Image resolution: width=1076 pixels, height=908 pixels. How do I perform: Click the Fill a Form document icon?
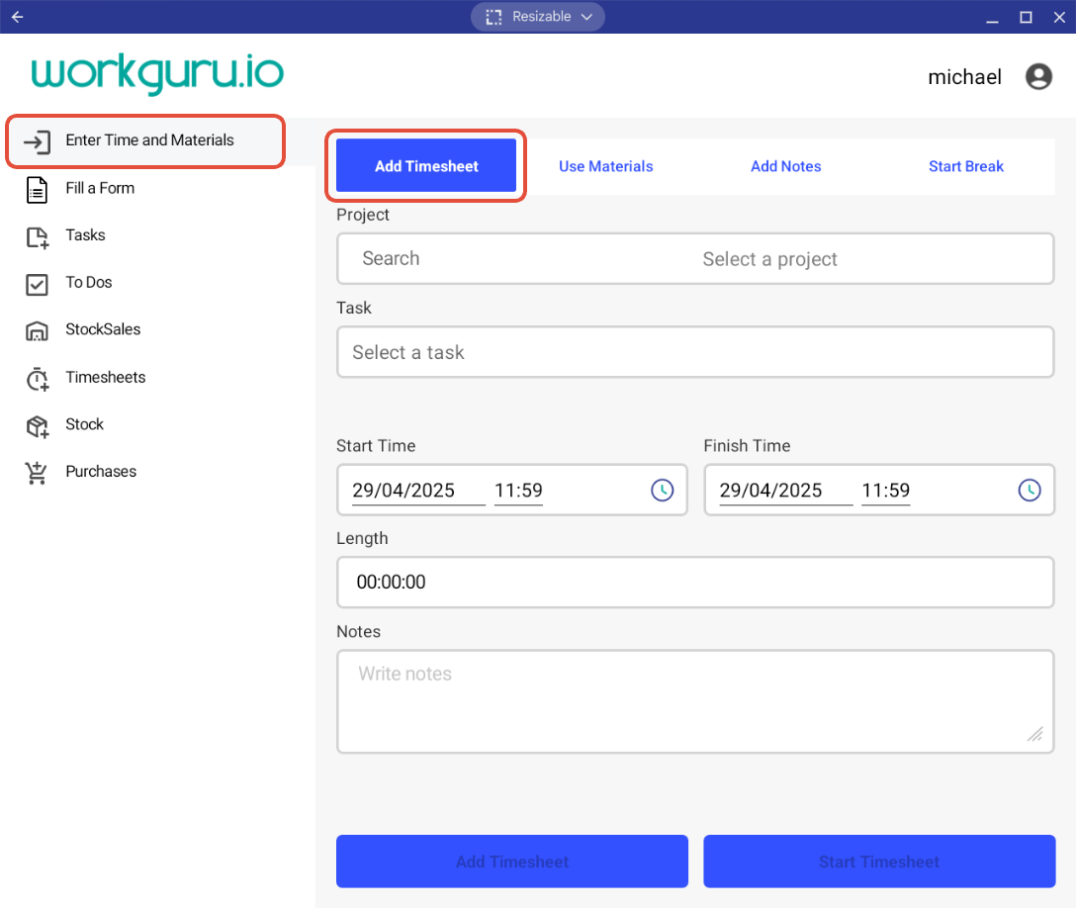coord(37,190)
